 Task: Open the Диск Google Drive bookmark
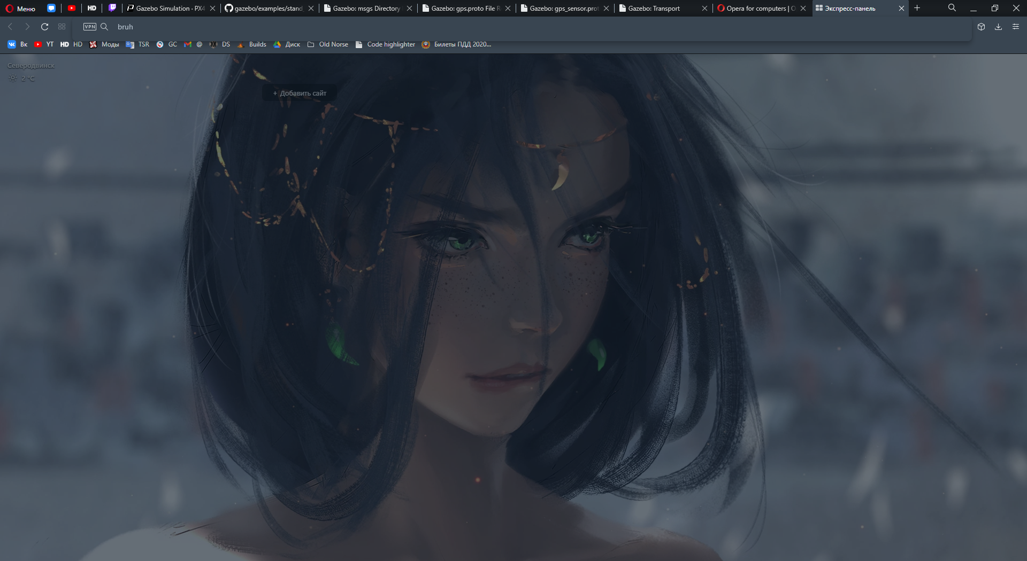click(x=287, y=44)
